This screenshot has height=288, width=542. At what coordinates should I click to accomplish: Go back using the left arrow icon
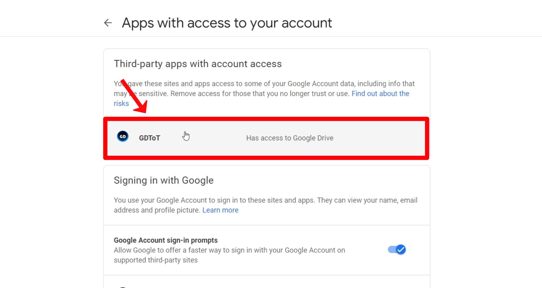(108, 23)
